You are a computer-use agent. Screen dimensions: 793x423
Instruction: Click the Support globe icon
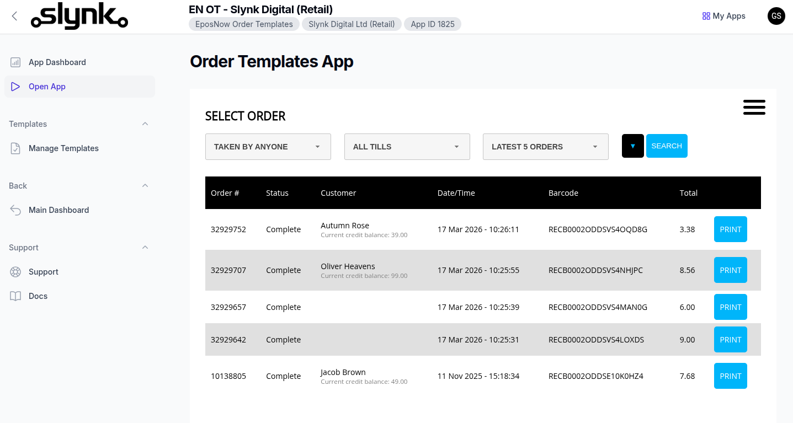(x=15, y=271)
